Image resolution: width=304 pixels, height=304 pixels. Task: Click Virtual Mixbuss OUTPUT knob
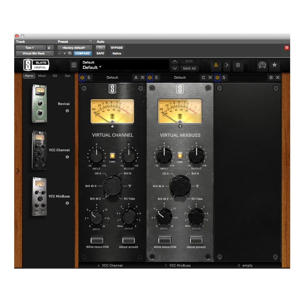click(196, 155)
